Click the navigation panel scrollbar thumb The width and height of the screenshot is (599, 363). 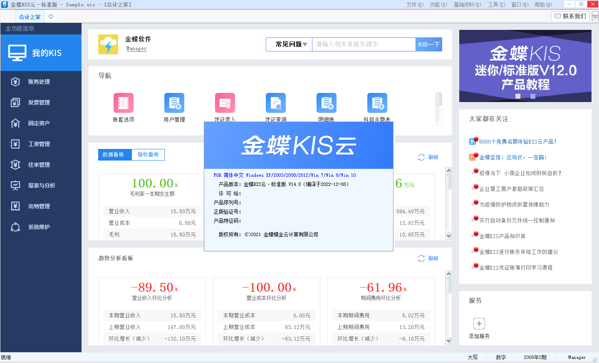tap(439, 99)
